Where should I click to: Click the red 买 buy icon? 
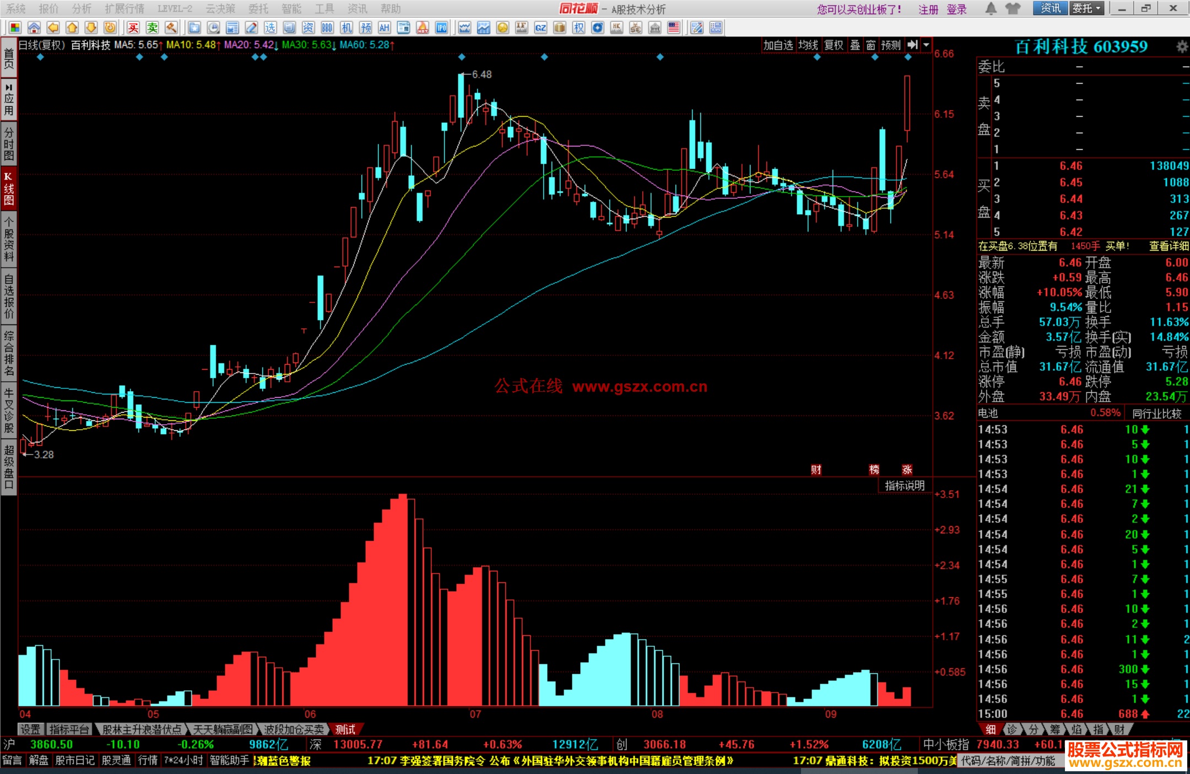click(x=133, y=28)
